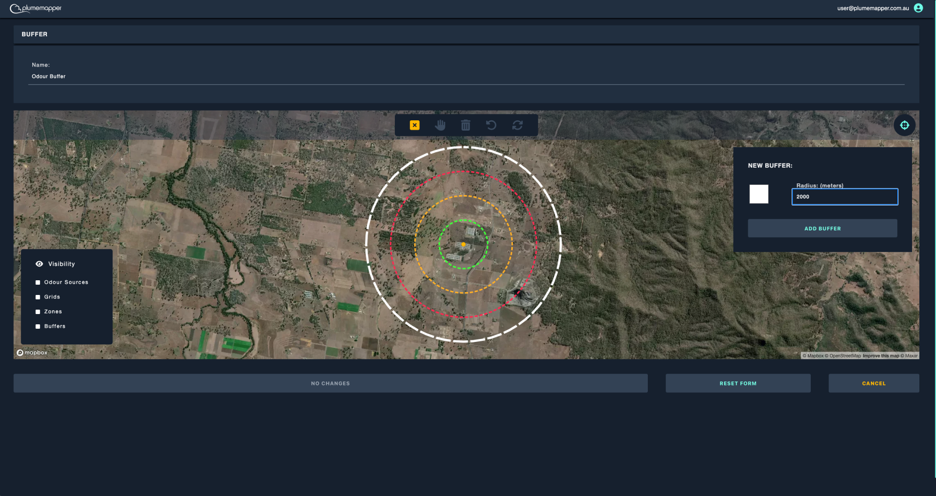Toggle Buffers visibility checkbox
The height and width of the screenshot is (496, 936).
38,326
